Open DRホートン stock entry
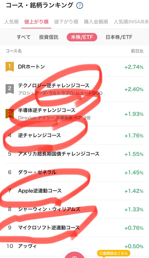Image resolution: width=149 pixels, height=258 pixels. click(74, 67)
